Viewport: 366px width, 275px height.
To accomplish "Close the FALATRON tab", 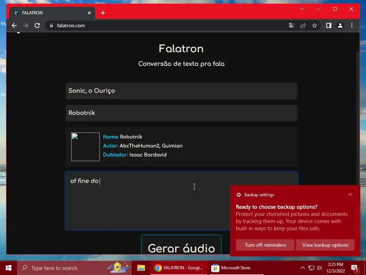I will pyautogui.click(x=89, y=13).
